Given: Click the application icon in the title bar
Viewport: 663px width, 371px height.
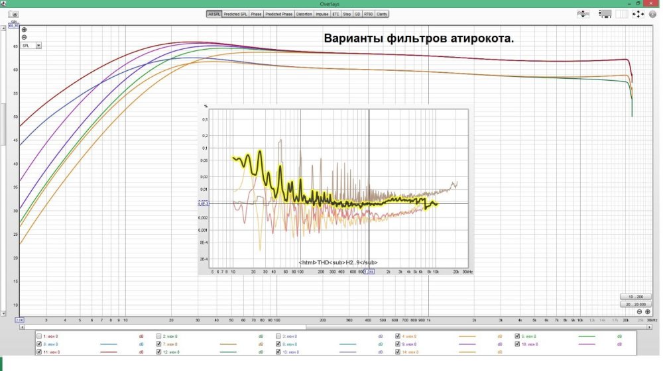Looking at the screenshot, I should point(3,3).
